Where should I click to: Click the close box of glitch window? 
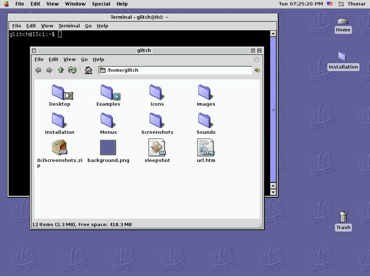point(34,50)
